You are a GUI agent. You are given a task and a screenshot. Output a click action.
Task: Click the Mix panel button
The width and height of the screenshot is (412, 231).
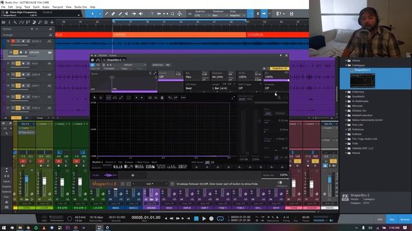coord(392,219)
